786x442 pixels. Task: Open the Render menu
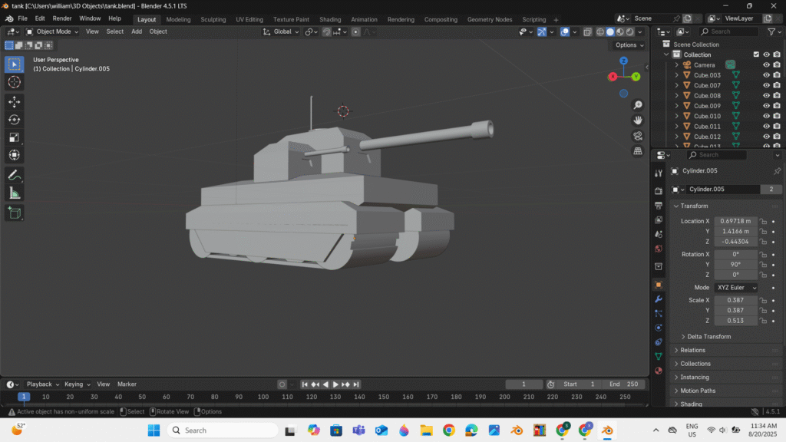pyautogui.click(x=62, y=18)
